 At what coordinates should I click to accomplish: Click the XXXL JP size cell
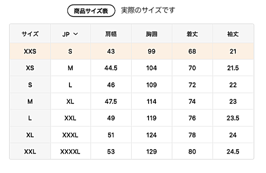[70, 135]
